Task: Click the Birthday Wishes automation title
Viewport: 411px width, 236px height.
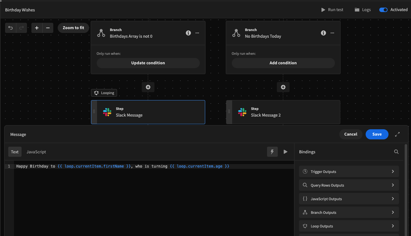Action: pyautogui.click(x=20, y=10)
